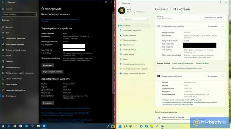Open Соглашение об использовании служб Майкрософт in light window
231x129 pixels.
pyautogui.click(x=182, y=100)
